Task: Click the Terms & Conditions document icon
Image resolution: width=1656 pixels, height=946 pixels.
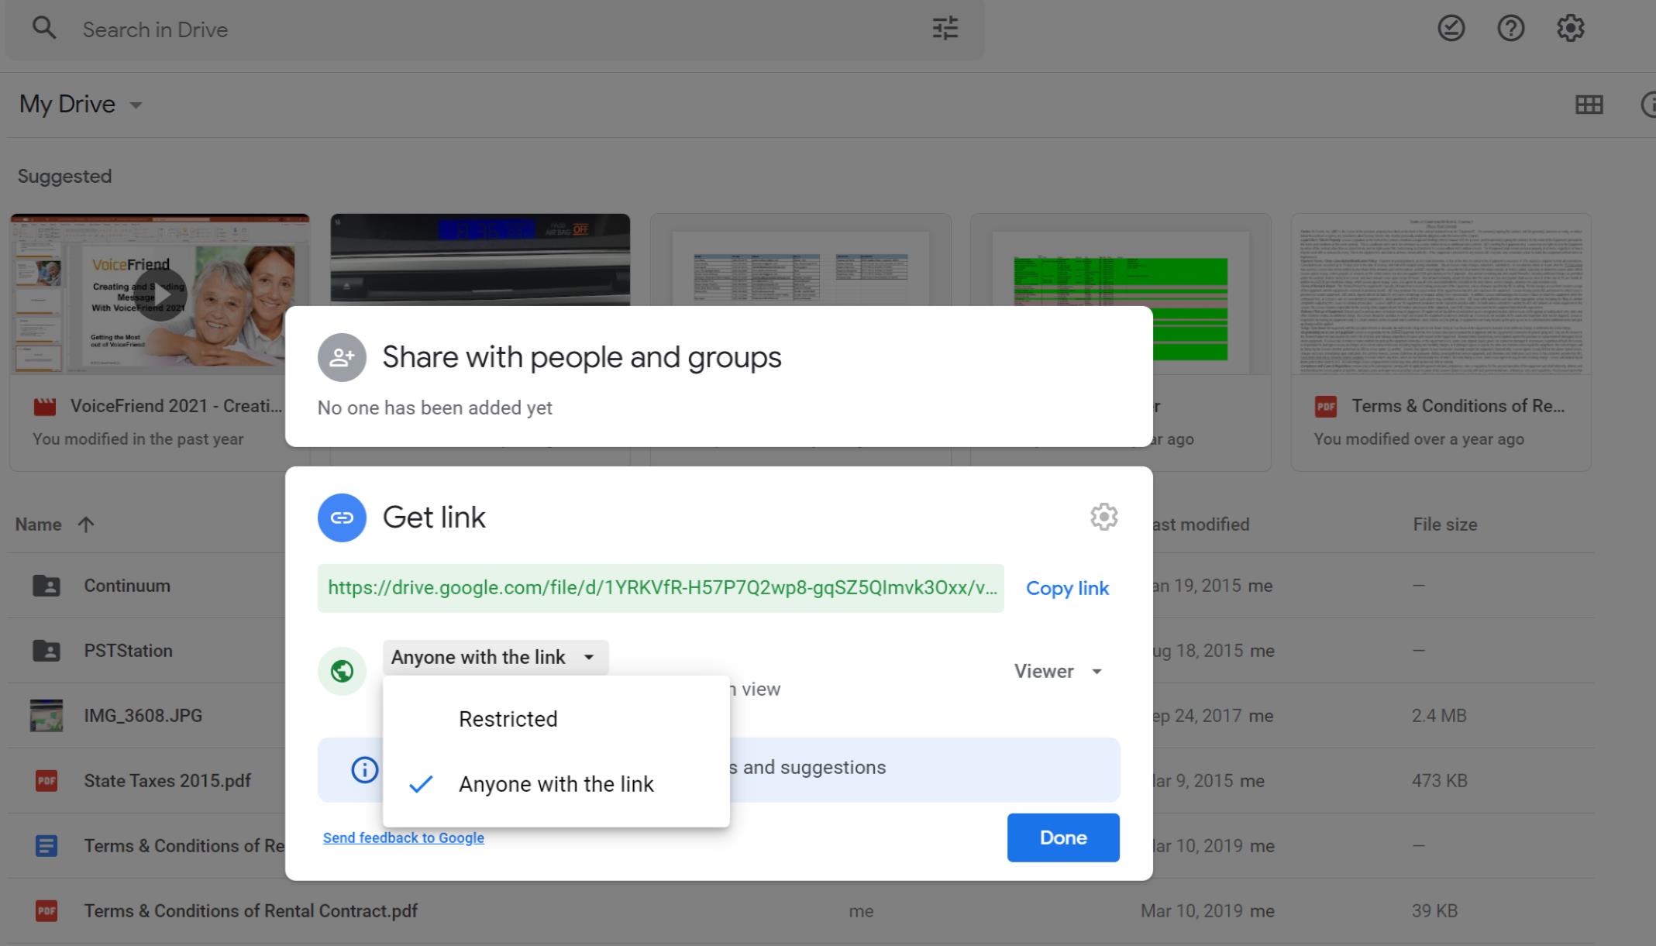Action: coord(46,845)
